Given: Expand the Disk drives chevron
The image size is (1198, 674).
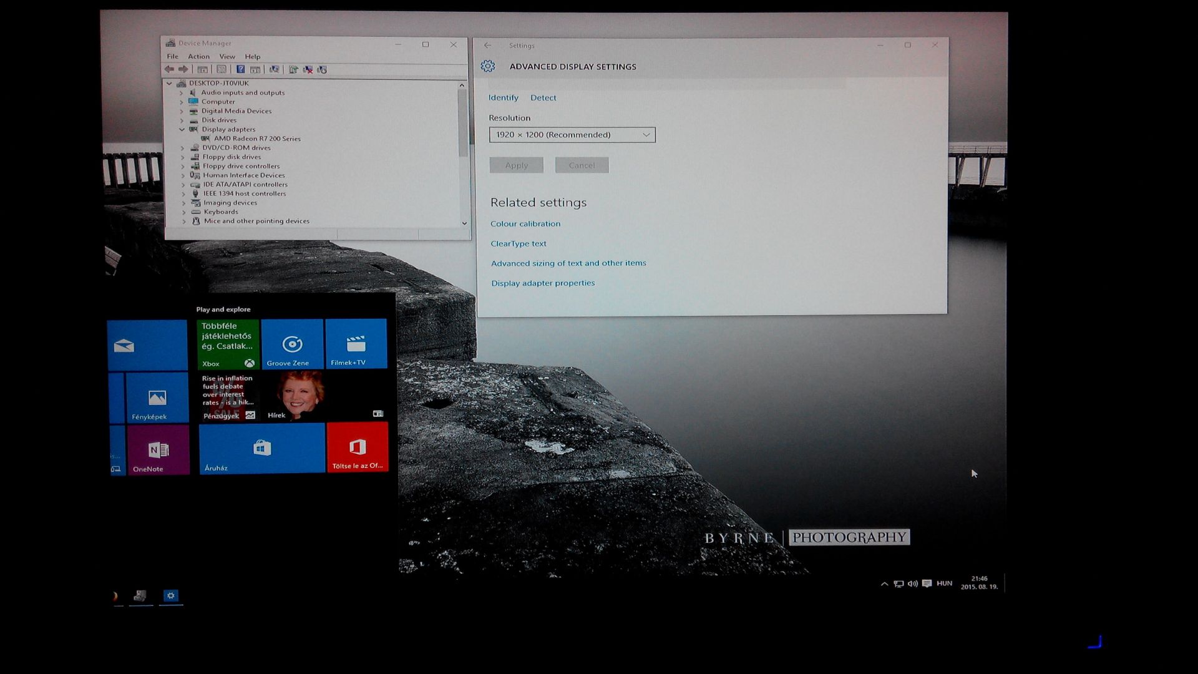Looking at the screenshot, I should tap(182, 120).
